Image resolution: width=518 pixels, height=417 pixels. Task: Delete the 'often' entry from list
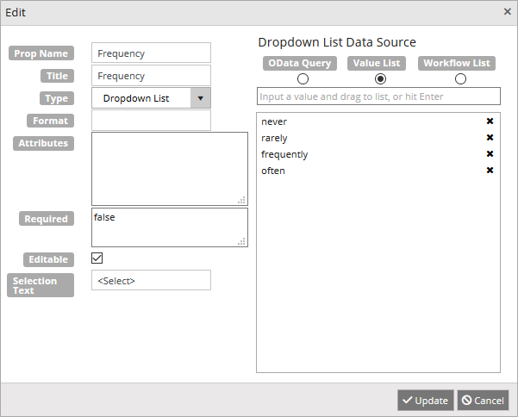pyautogui.click(x=490, y=171)
